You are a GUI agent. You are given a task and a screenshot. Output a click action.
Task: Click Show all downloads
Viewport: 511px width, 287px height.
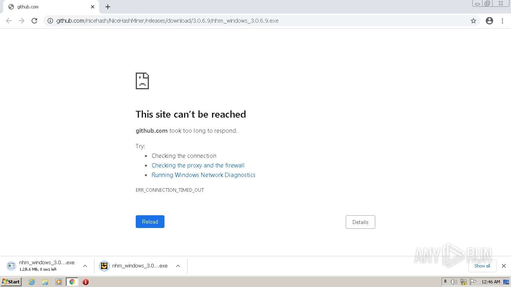point(482,266)
